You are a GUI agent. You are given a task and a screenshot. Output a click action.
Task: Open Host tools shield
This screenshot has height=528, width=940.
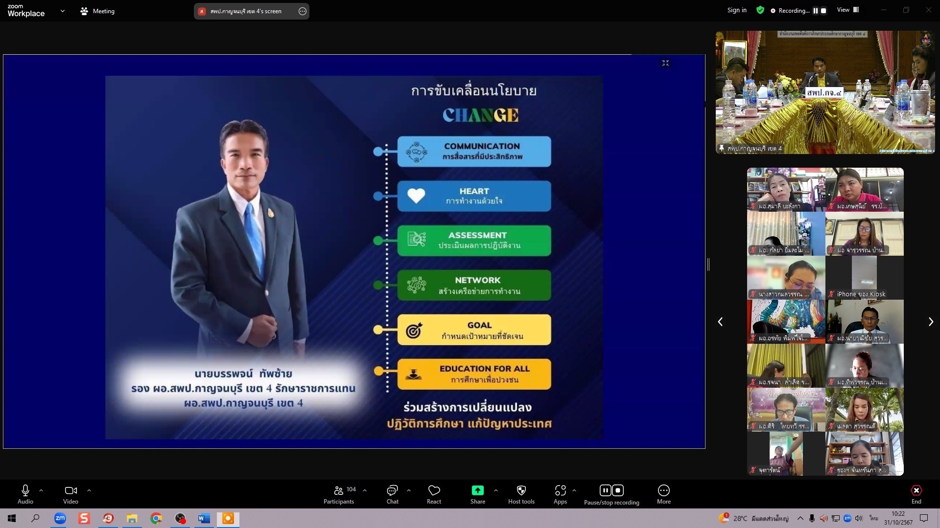[521, 494]
